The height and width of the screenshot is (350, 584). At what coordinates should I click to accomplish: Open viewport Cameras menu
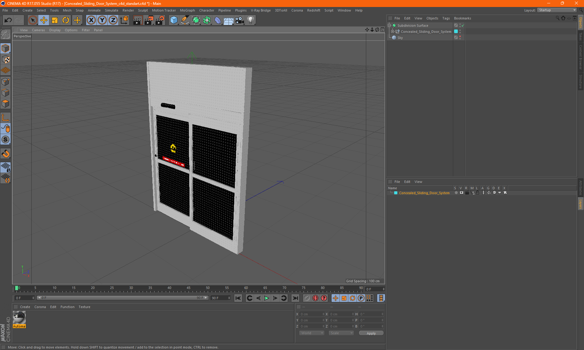38,30
